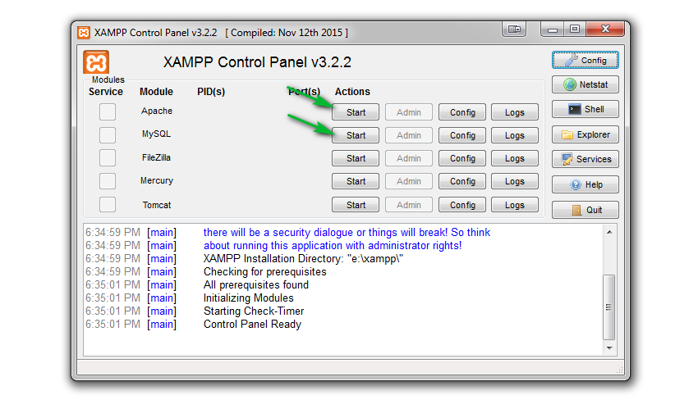The height and width of the screenshot is (409, 698).
Task: Open Netstat with globe icon
Action: [x=585, y=84]
